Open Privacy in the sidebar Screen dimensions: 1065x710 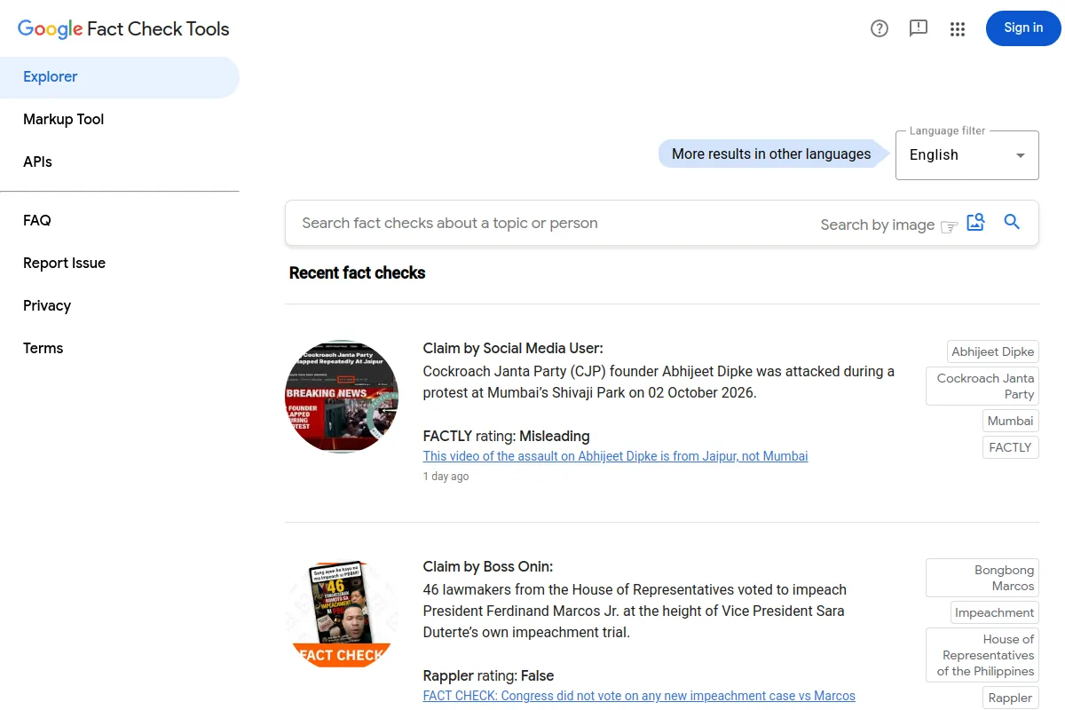pos(120,306)
